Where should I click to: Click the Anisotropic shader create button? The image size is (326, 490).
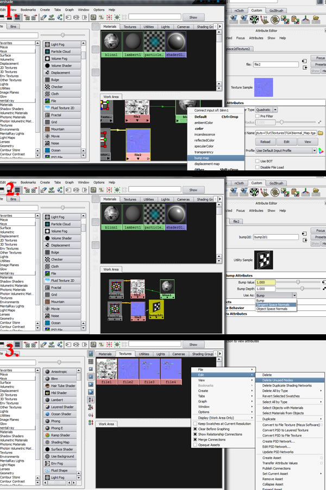coord(60,371)
